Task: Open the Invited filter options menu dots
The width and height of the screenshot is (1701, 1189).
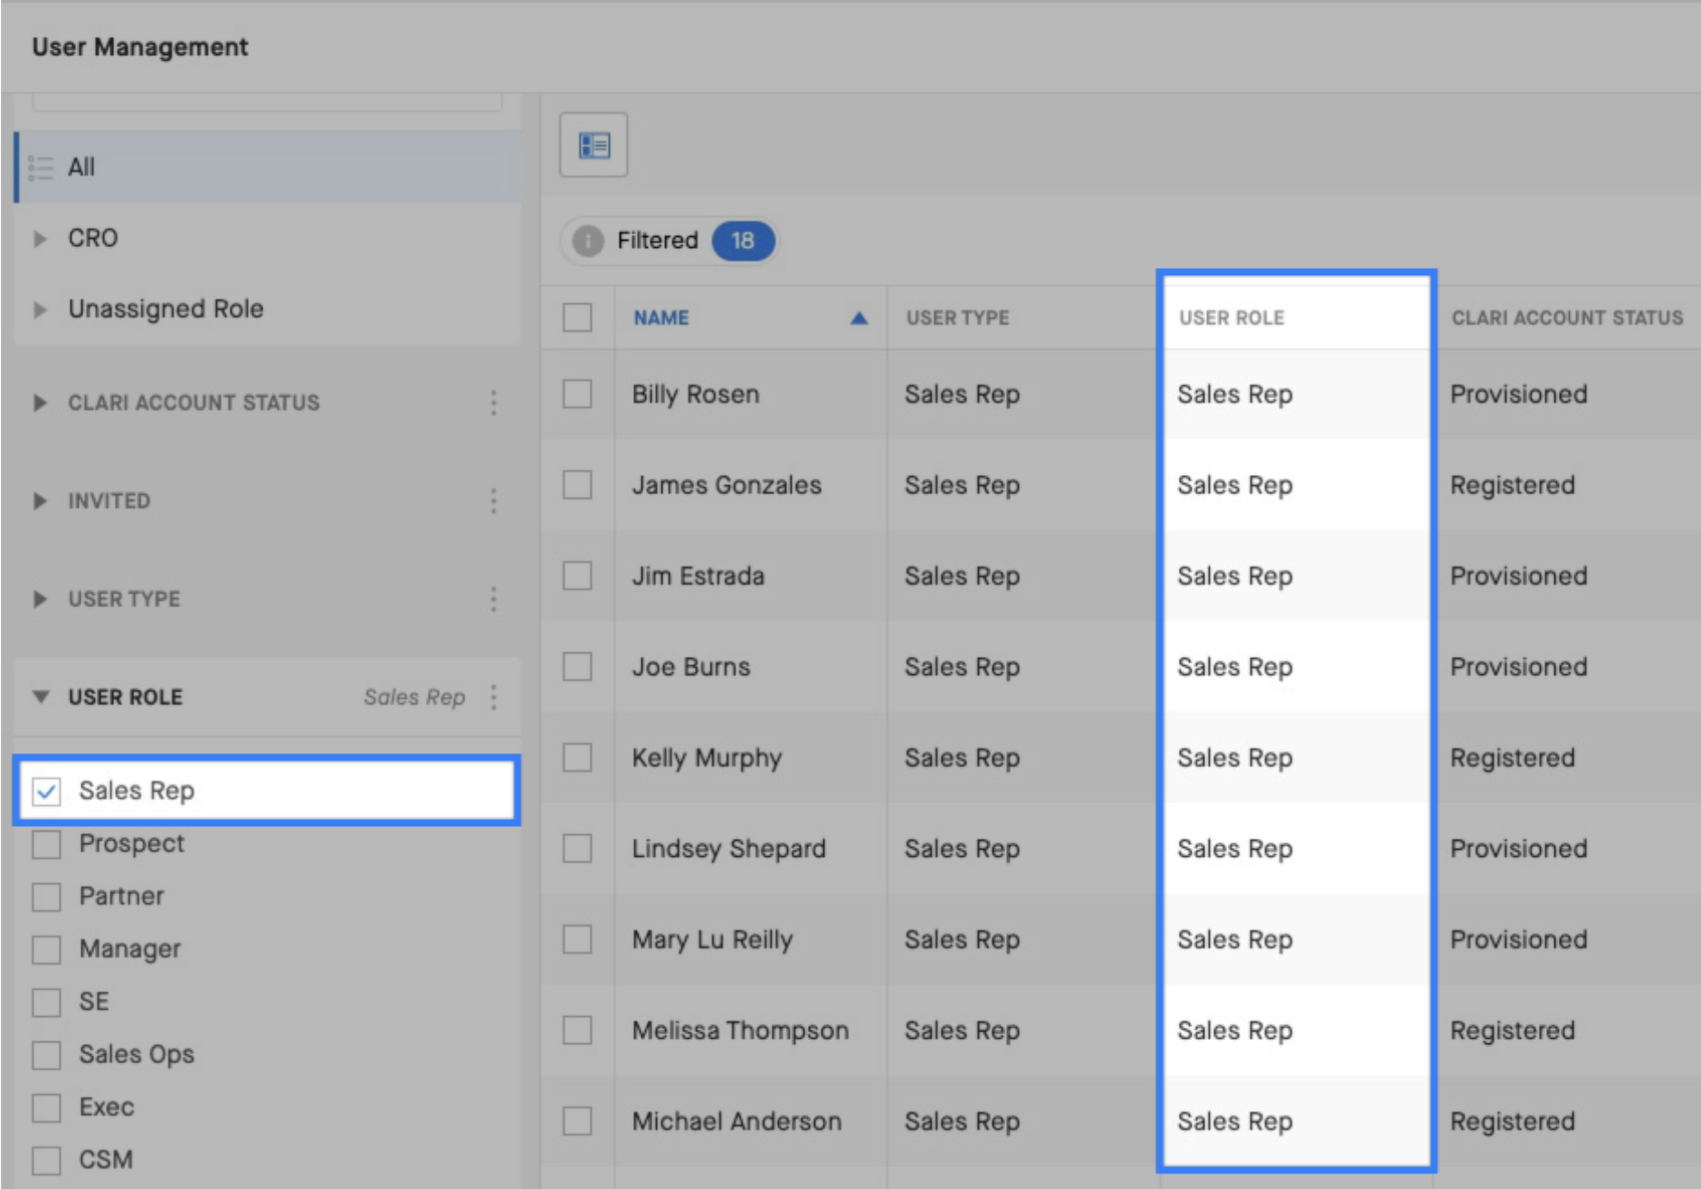Action: (x=493, y=500)
